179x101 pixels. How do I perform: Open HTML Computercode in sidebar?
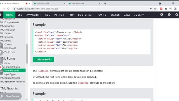click(10, 22)
